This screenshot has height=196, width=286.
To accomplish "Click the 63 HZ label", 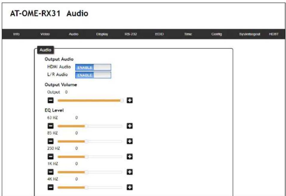I will pos(52,118).
